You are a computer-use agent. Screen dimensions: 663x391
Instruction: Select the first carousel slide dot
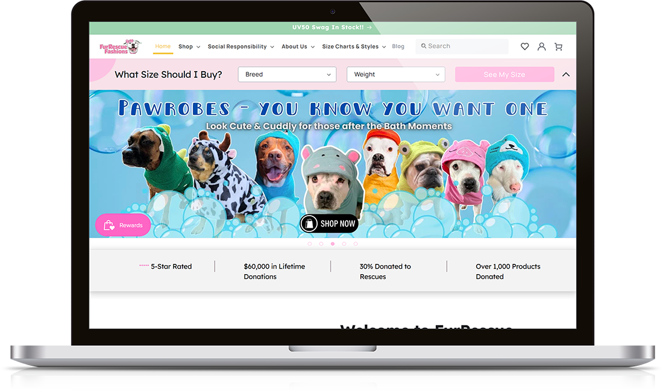(x=310, y=244)
